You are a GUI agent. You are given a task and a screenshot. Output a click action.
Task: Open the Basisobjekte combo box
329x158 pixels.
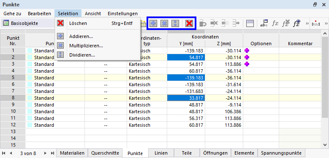coord(28,23)
